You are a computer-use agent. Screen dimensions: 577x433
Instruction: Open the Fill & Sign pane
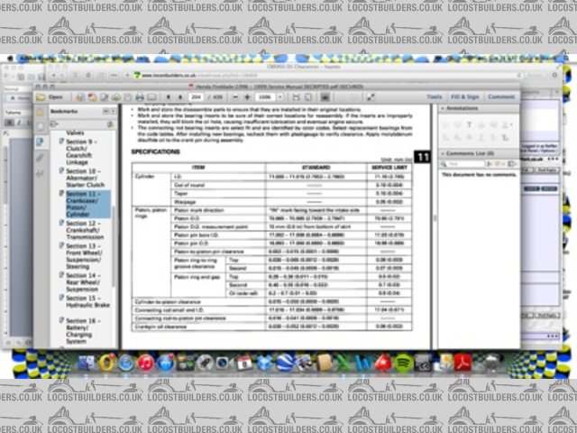coord(464,97)
